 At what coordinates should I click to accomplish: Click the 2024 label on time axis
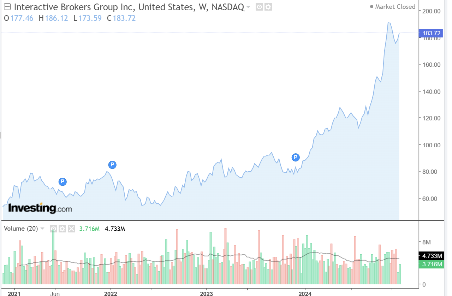pyautogui.click(x=305, y=294)
